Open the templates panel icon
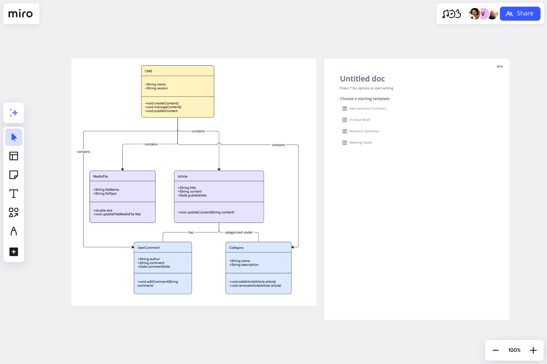The width and height of the screenshot is (547, 364). tap(14, 156)
